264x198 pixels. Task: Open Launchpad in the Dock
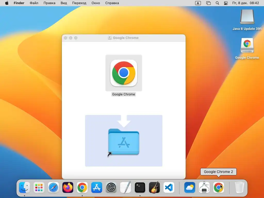[39, 187]
